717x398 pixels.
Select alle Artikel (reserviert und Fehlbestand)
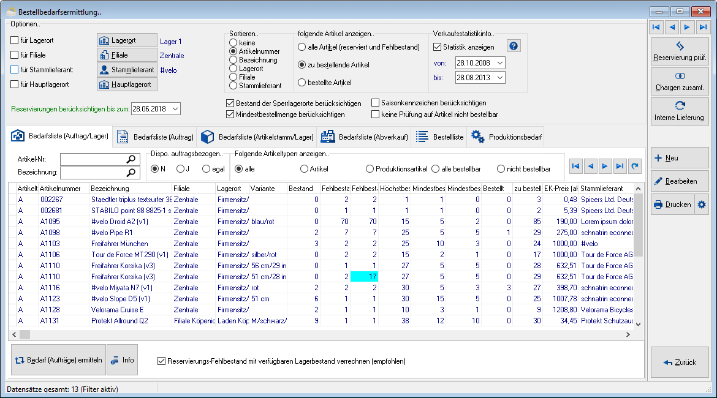click(x=302, y=47)
